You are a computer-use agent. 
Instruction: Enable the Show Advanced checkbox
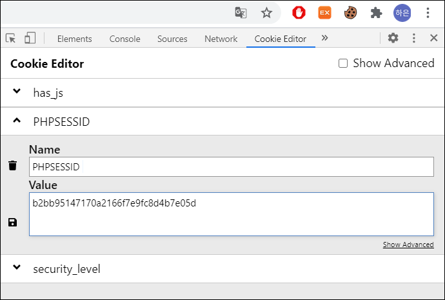(x=343, y=63)
